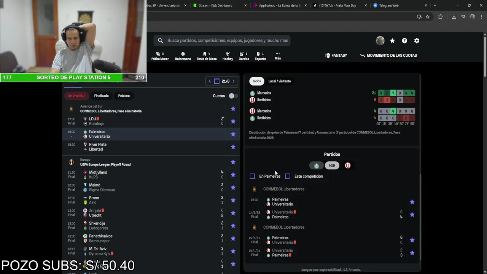Open the user profile avatar
This screenshot has width=487, height=274.
(380, 41)
